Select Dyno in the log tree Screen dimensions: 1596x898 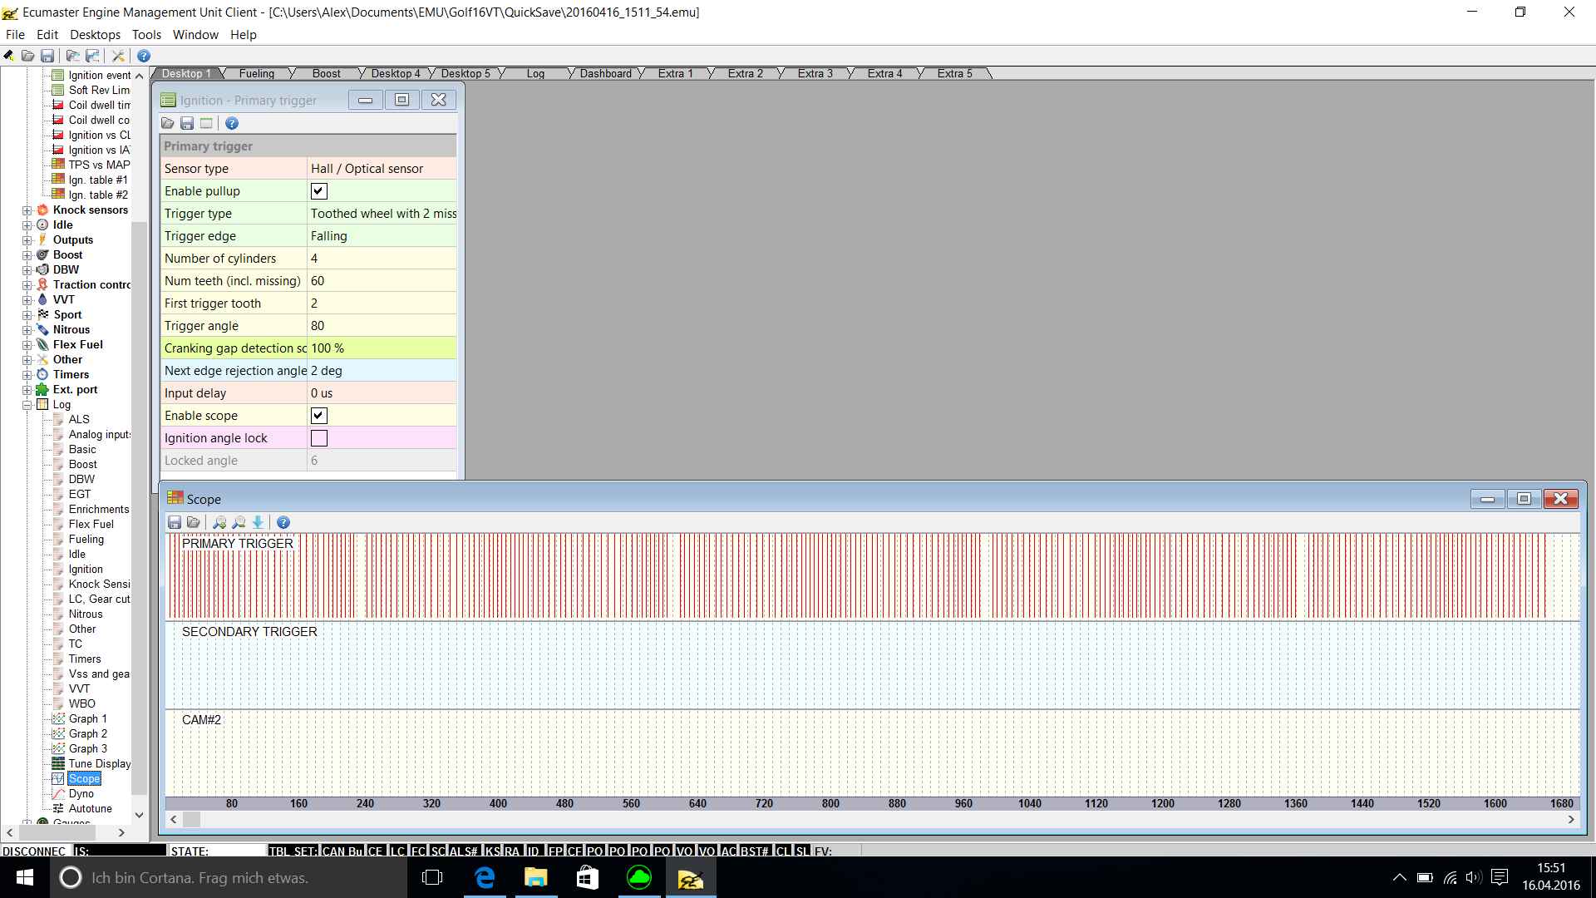(x=81, y=793)
